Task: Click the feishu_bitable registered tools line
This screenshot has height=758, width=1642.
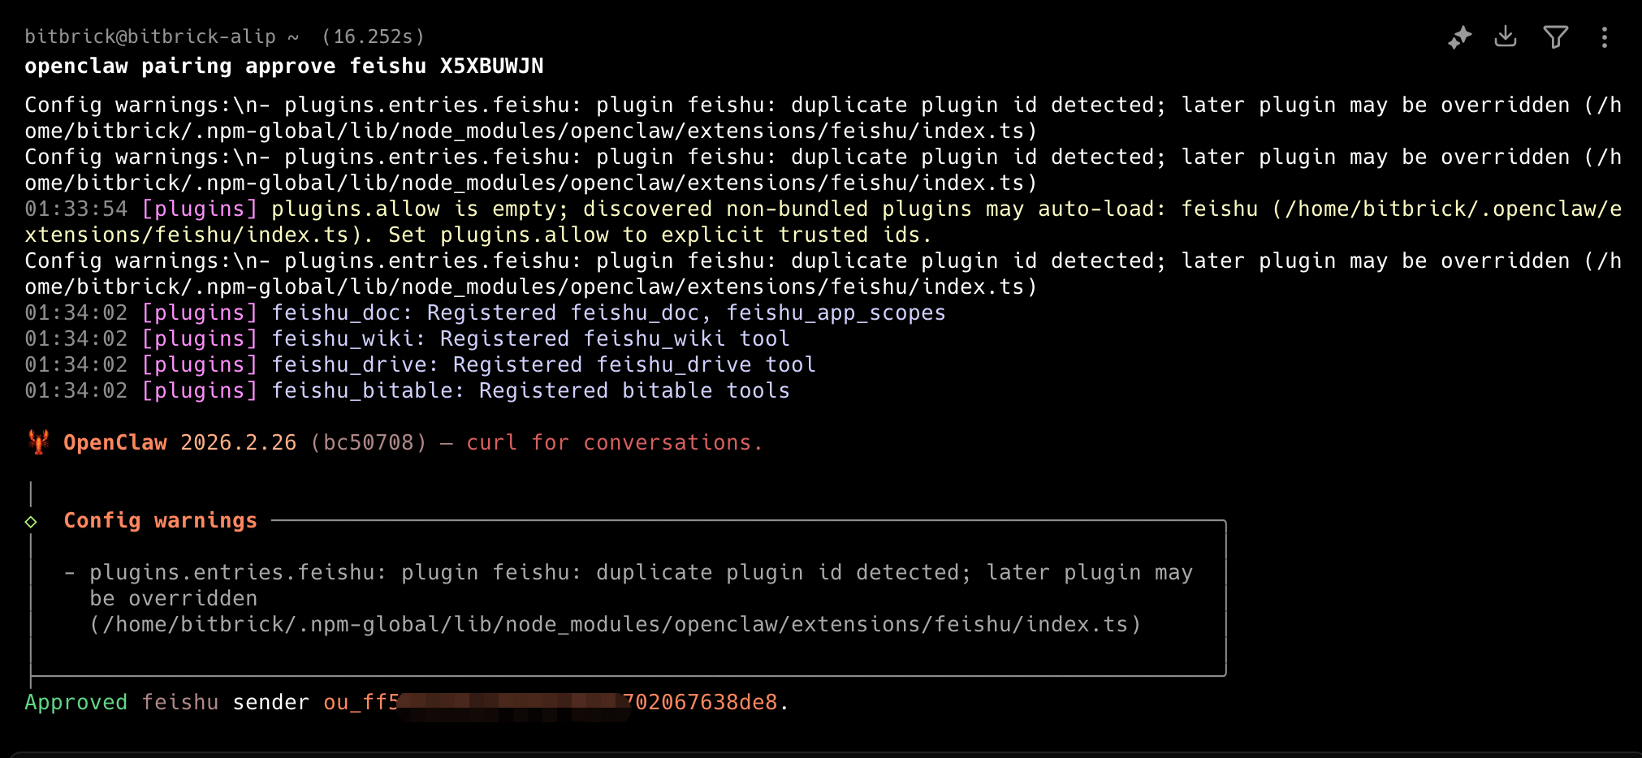Action: pyautogui.click(x=529, y=390)
